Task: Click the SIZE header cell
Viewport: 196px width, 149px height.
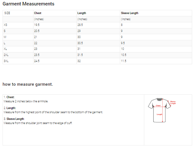Action: [7, 13]
